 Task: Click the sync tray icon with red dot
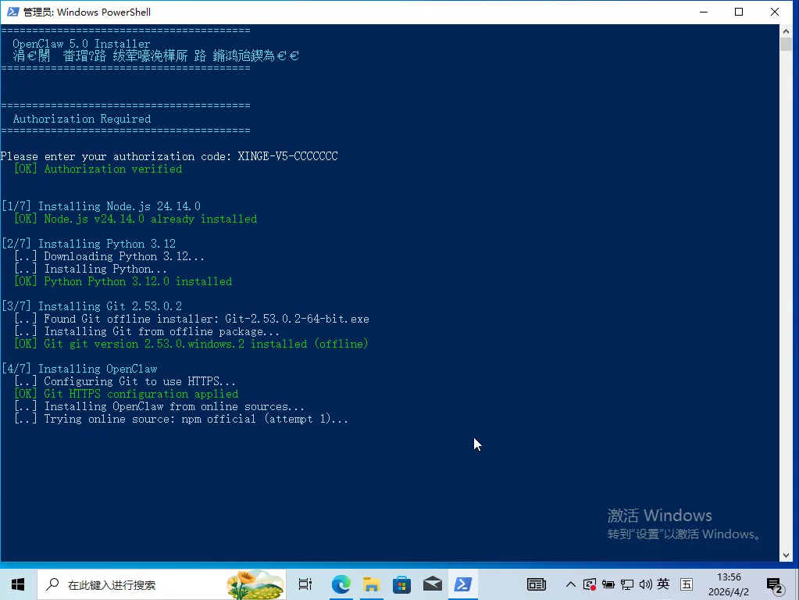(x=590, y=584)
